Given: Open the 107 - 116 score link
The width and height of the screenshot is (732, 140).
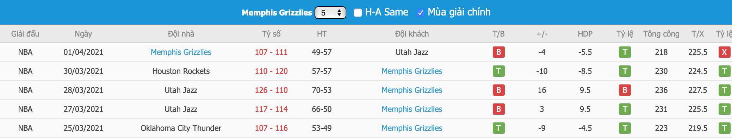Looking at the screenshot, I should point(271,128).
